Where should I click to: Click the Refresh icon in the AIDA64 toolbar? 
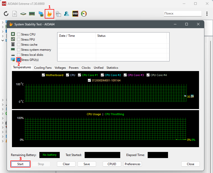coord(6,14)
